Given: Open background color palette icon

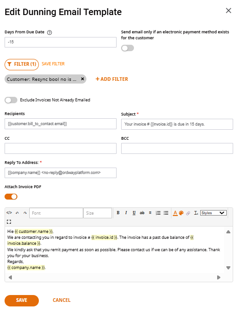Looking at the screenshot, I should [181, 213].
